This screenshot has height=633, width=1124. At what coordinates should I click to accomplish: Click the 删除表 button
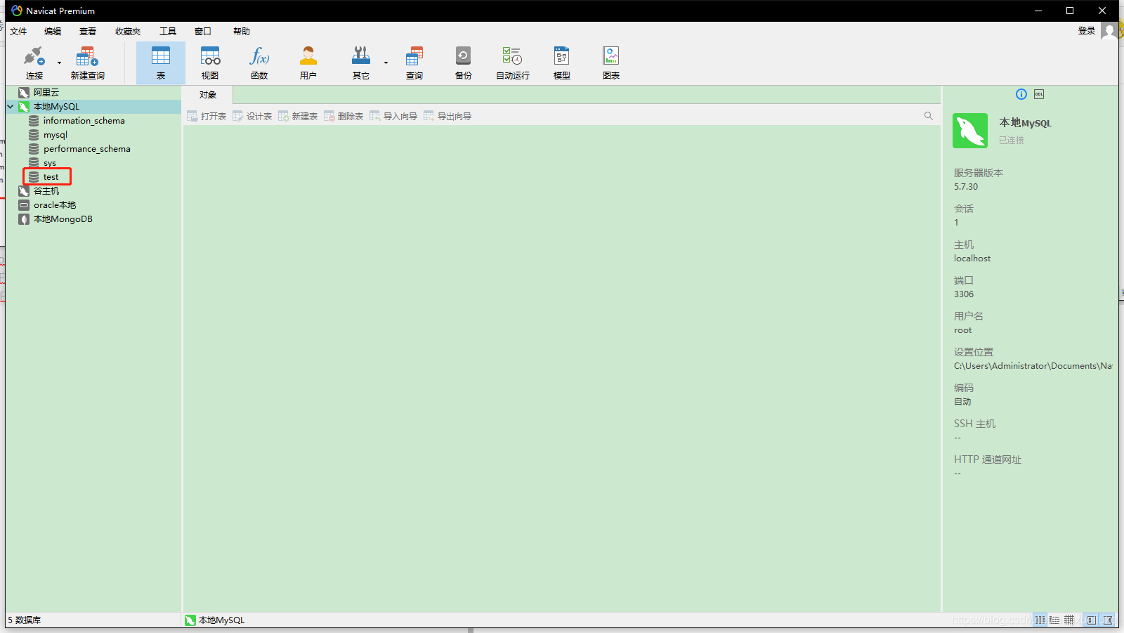click(344, 116)
